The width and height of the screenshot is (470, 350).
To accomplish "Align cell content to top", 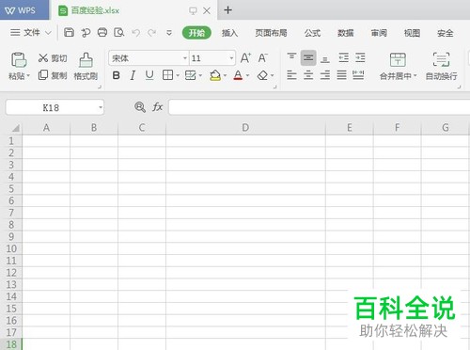I will [x=291, y=57].
